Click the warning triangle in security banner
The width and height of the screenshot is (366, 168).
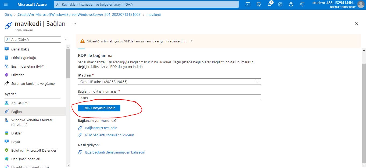(x=82, y=41)
